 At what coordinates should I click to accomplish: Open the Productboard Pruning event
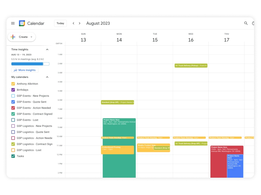coord(117,150)
